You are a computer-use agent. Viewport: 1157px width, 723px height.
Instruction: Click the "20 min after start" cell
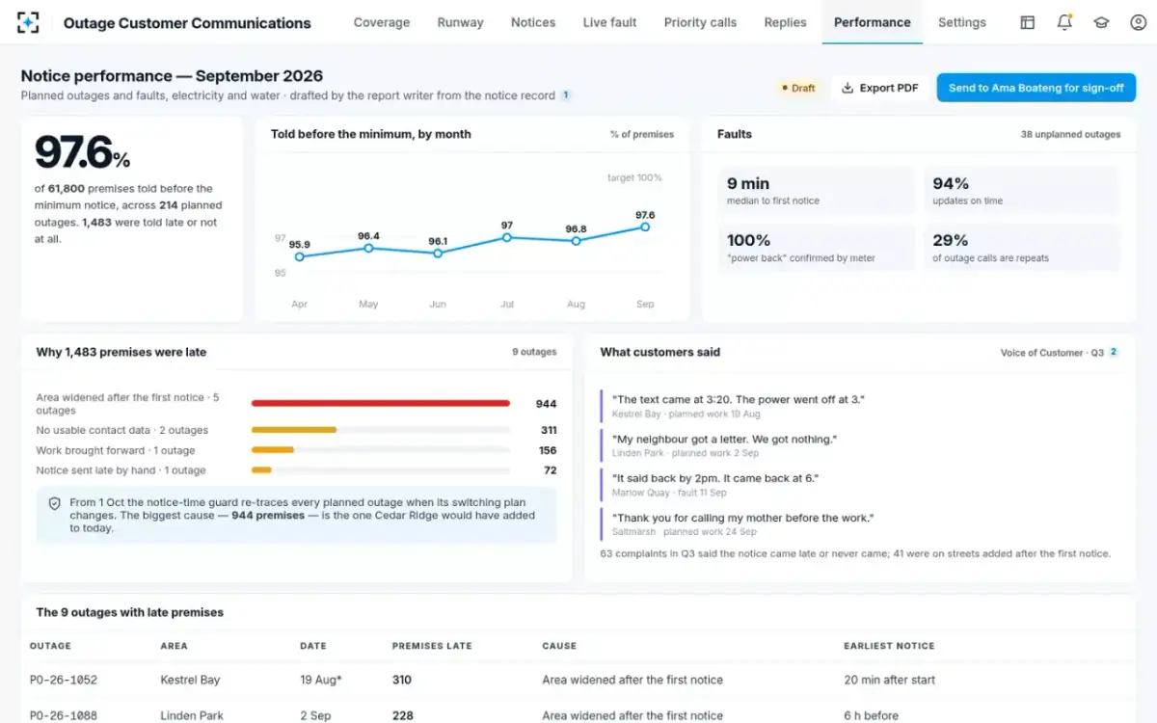pyautogui.click(x=889, y=680)
